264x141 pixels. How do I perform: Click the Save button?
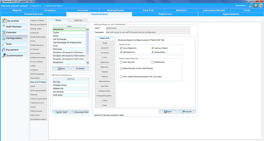coord(167,112)
